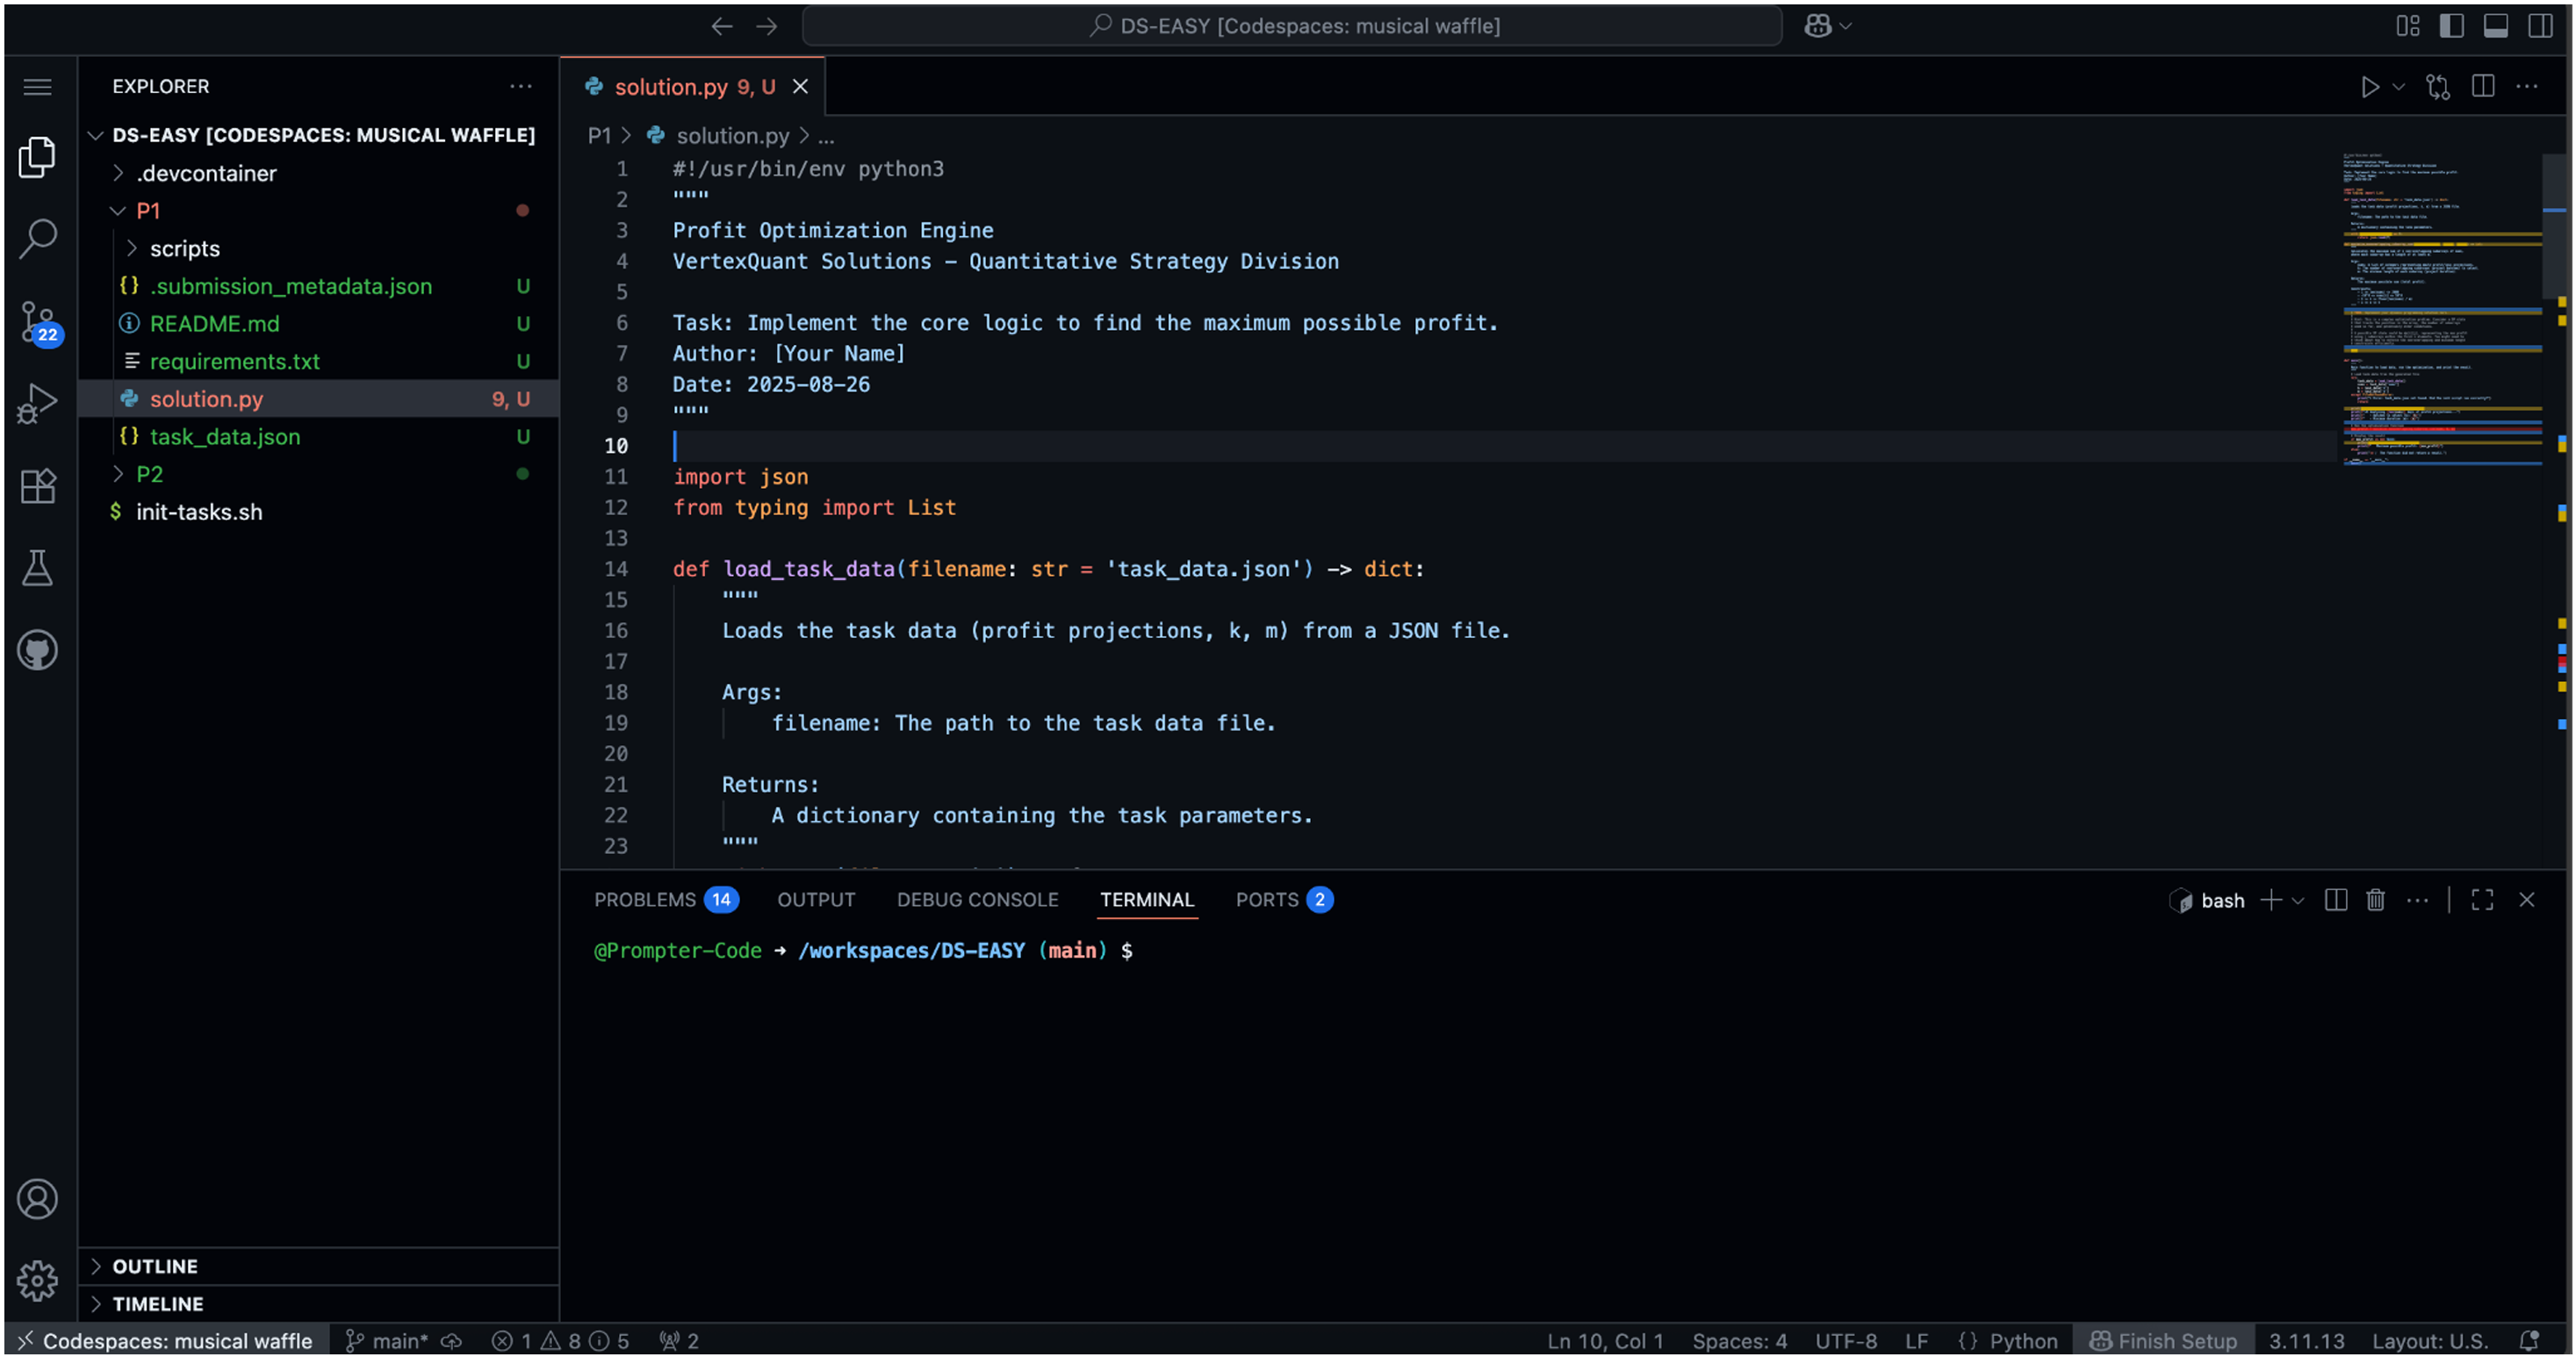Open README.md from the explorer

214,324
